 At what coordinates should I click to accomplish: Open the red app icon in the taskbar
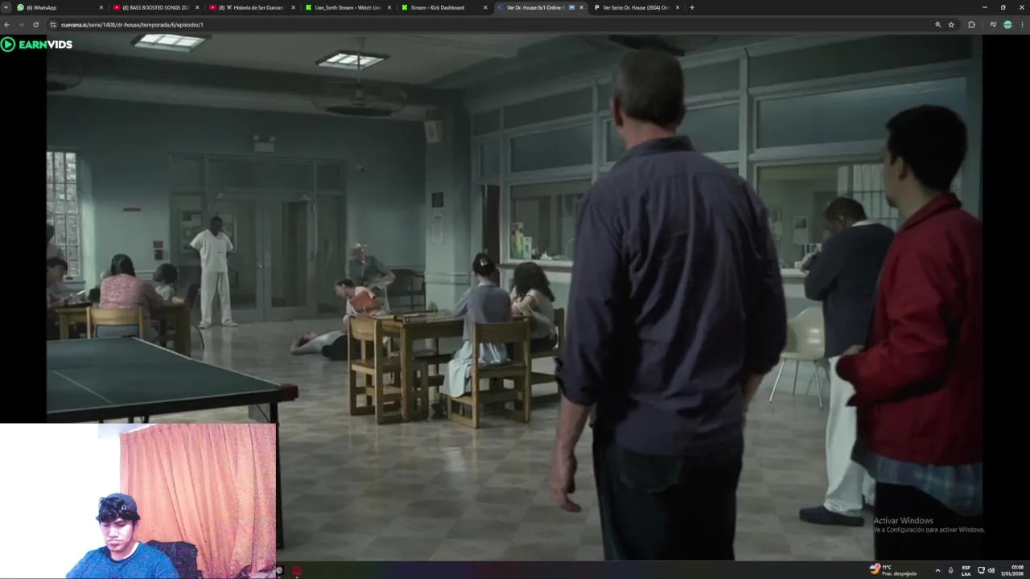296,570
